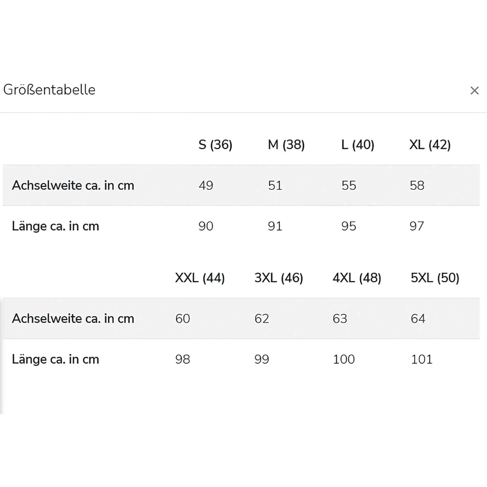Select the XXL (44) size header

200,278
